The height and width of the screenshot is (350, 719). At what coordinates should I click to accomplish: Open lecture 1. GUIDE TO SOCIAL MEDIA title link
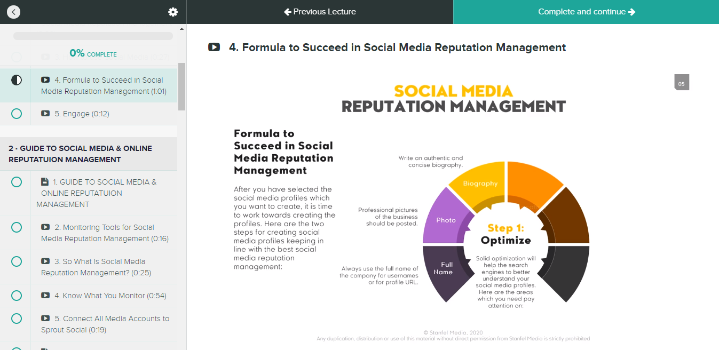tap(97, 193)
